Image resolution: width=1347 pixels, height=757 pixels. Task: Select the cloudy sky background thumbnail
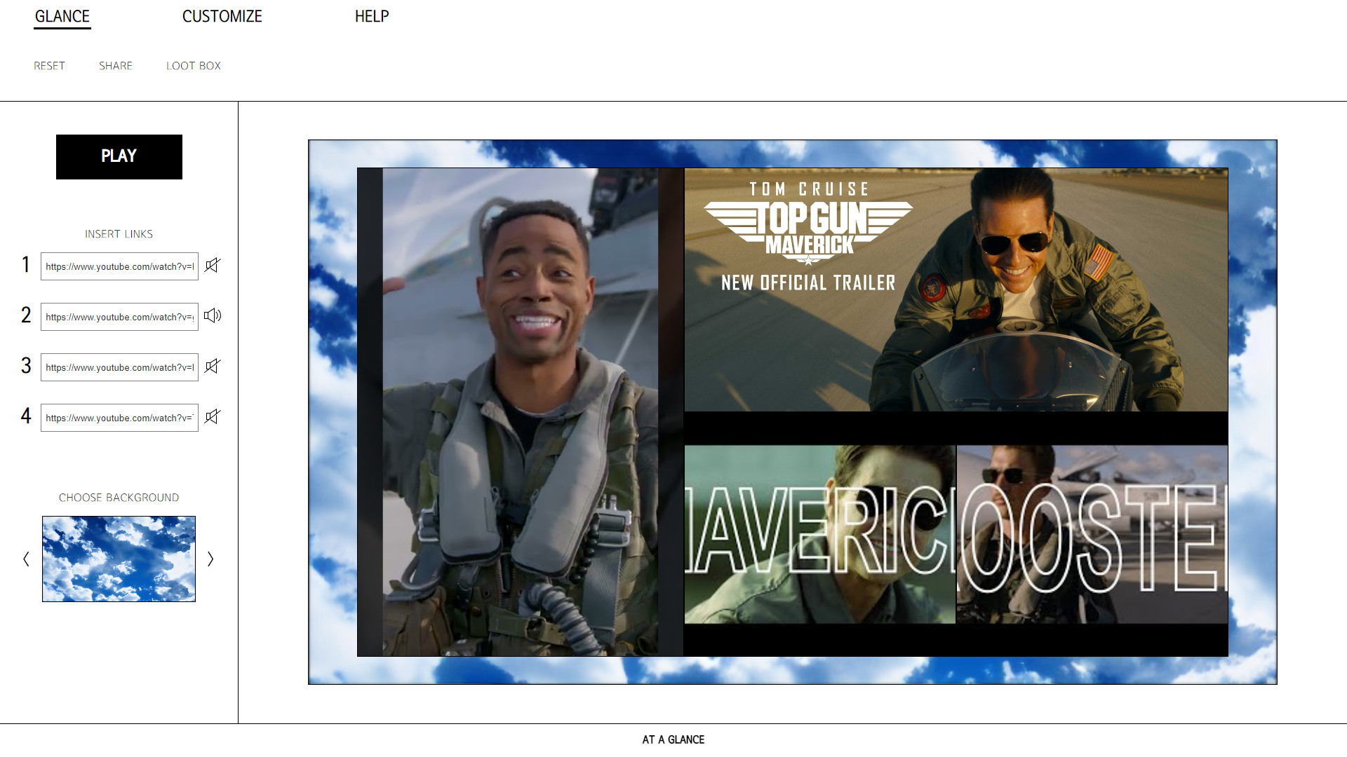119,559
